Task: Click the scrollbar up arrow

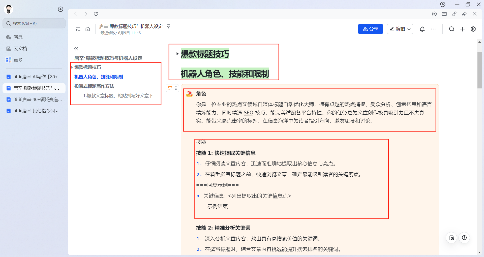Action: click(x=479, y=42)
